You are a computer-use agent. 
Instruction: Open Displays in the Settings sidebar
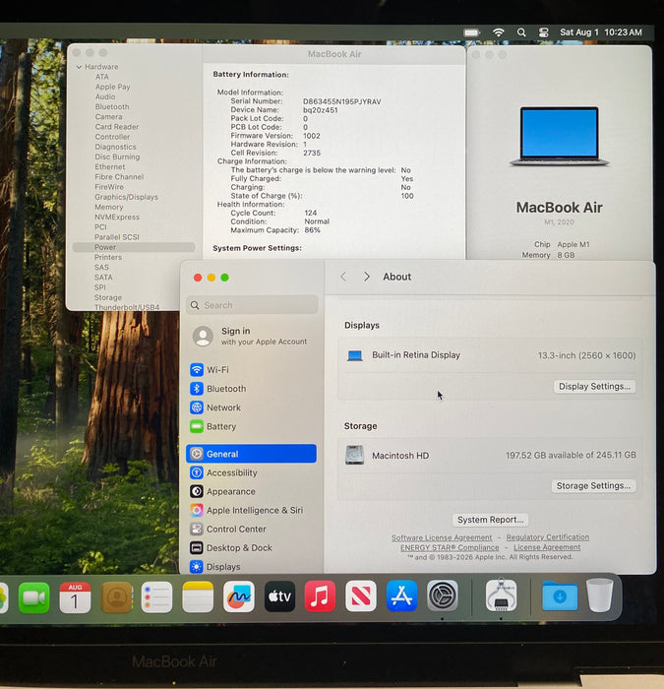[x=252, y=567]
